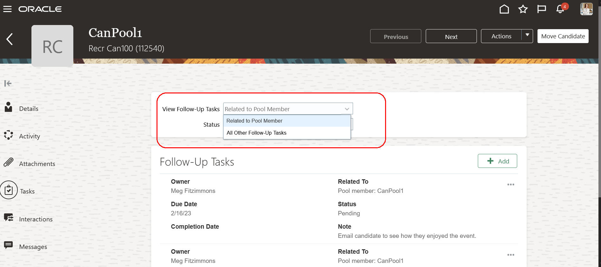View notifications bell icon
This screenshot has width=601, height=267.
560,9
